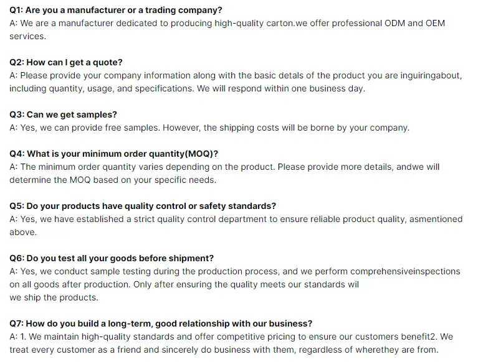Click the Q5 quality control or safety standards question
488x362 pixels.
click(143, 206)
